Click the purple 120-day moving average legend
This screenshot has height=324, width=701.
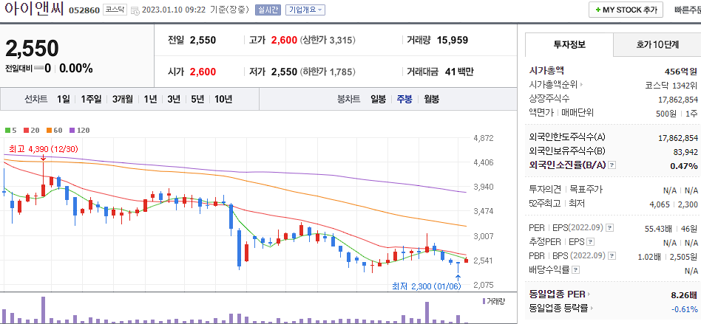80,131
